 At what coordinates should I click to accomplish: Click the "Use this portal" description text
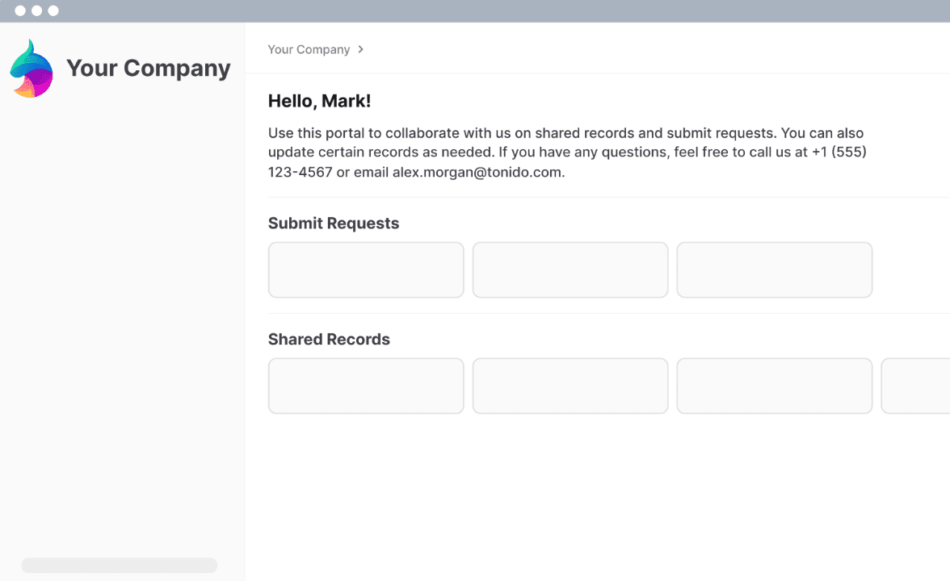[565, 133]
